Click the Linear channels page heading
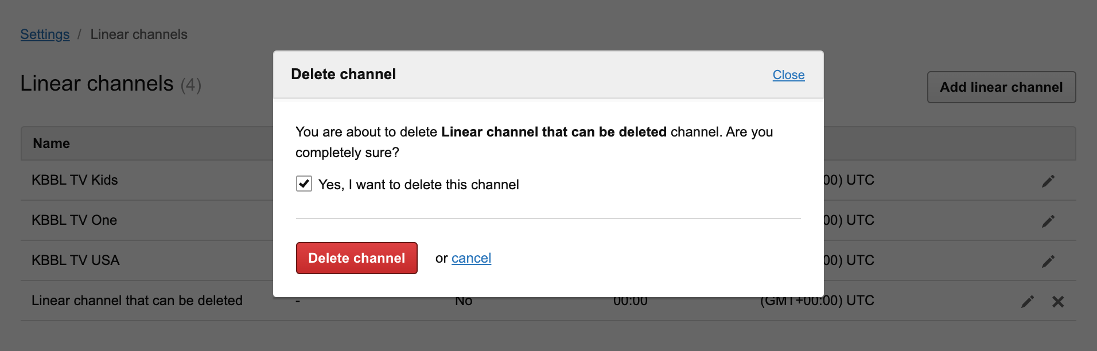Image resolution: width=1097 pixels, height=351 pixels. (97, 84)
